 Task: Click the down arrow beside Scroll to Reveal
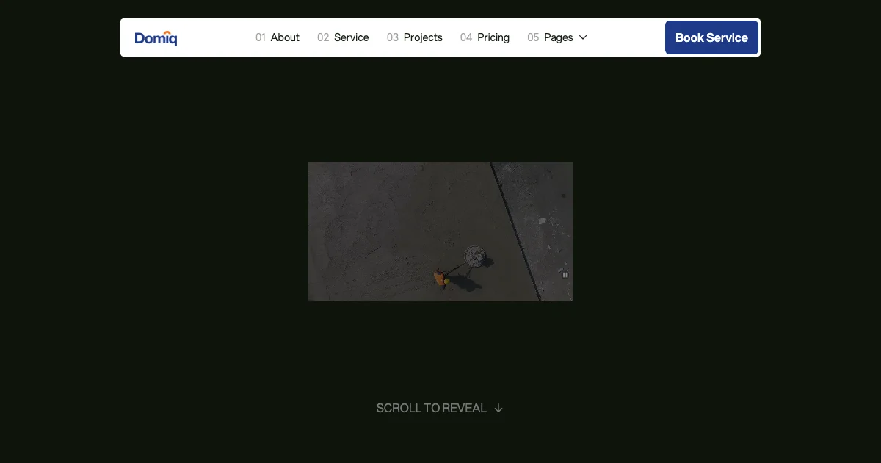pyautogui.click(x=498, y=408)
